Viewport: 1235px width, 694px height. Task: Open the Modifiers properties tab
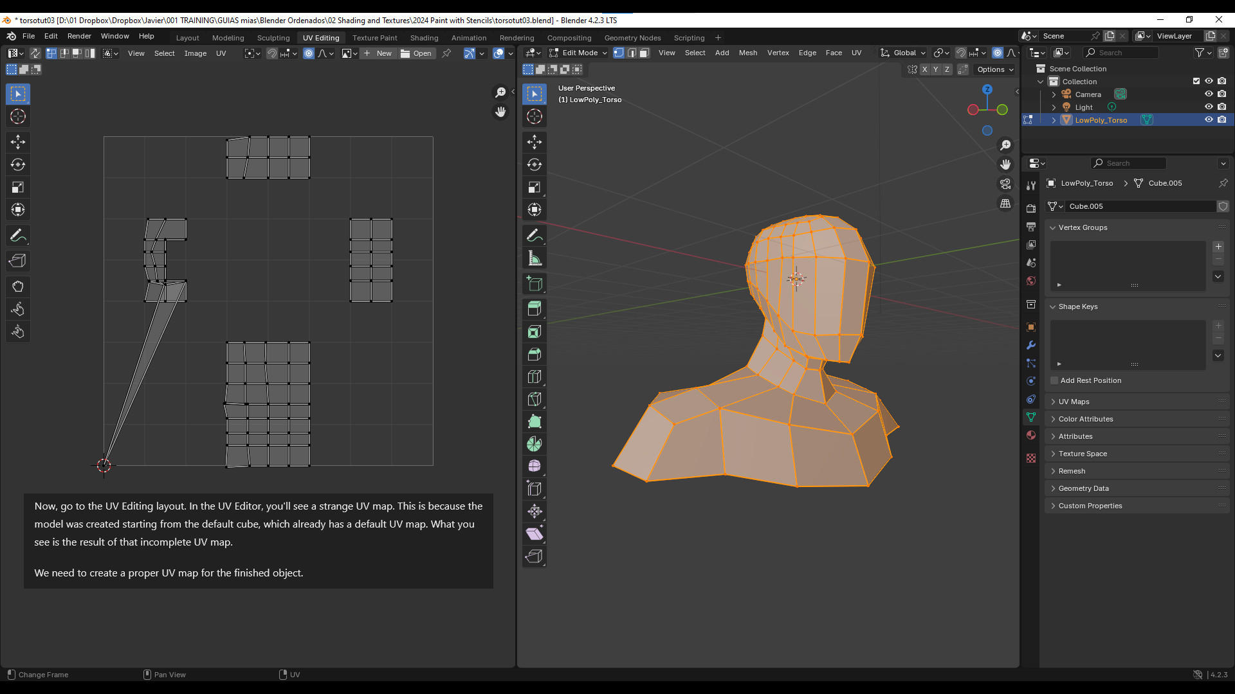(x=1031, y=345)
